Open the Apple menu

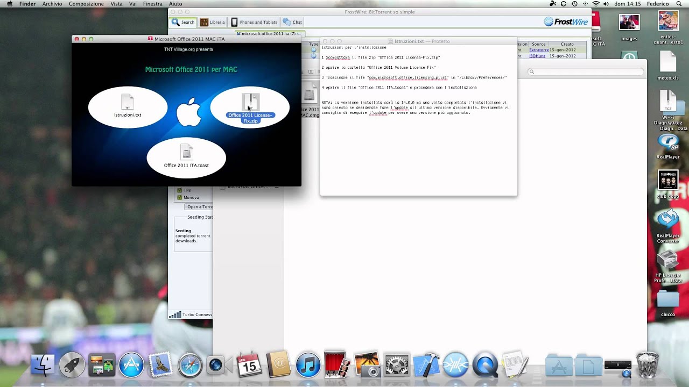(9, 4)
